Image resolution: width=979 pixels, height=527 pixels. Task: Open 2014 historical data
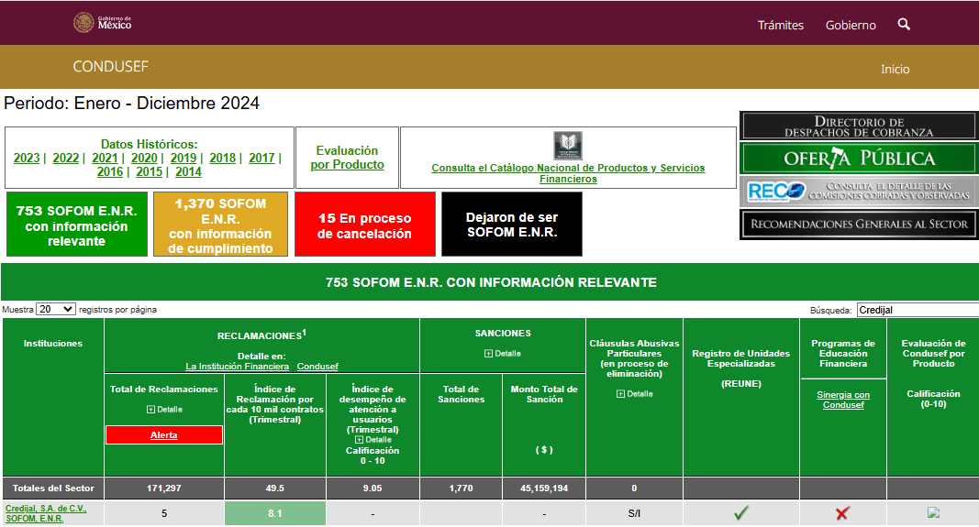pyautogui.click(x=188, y=171)
